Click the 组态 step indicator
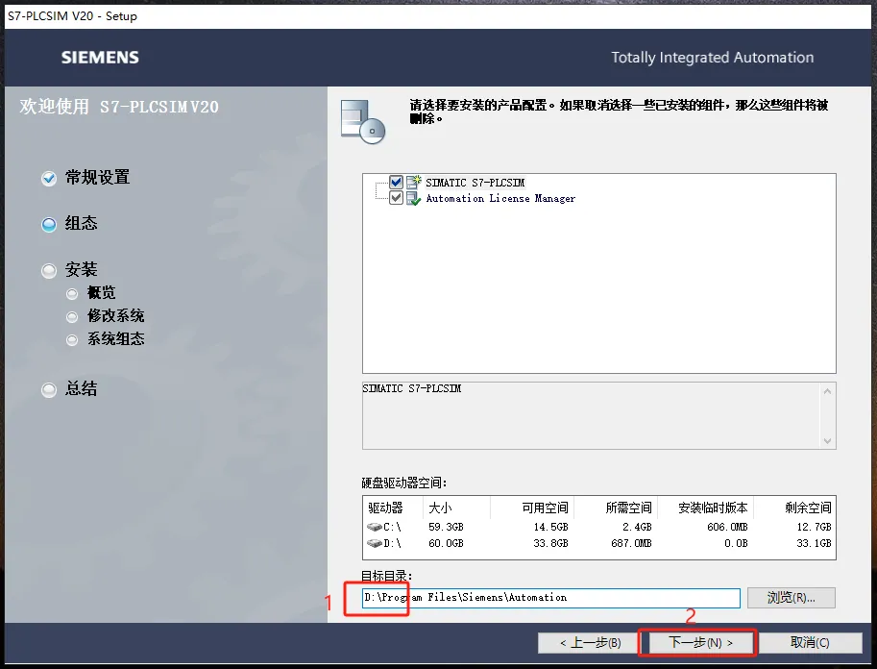The image size is (877, 669). tap(49, 225)
